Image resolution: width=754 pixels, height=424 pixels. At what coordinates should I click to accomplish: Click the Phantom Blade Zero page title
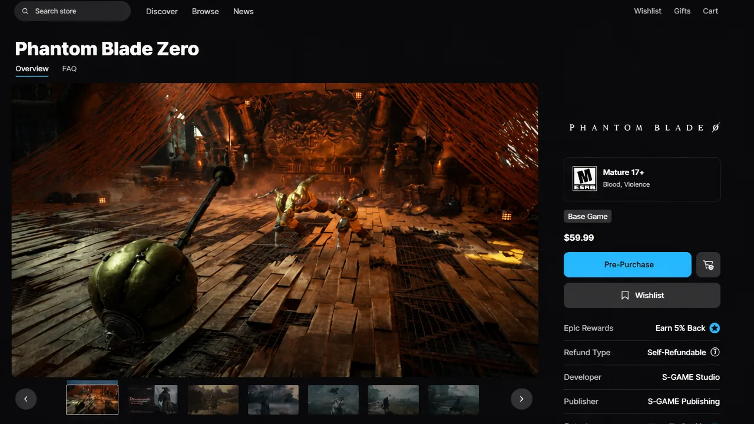[x=107, y=48]
